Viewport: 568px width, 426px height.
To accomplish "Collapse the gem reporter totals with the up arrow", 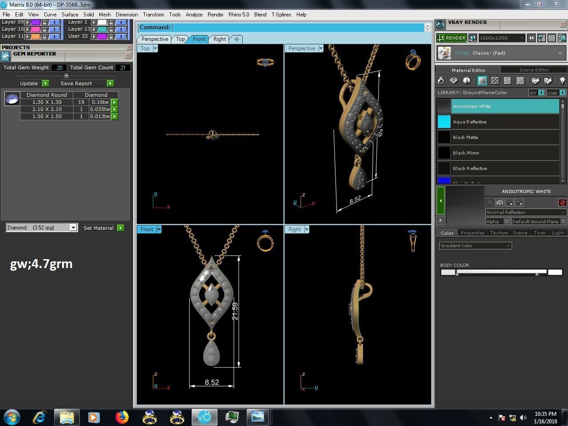I will [67, 75].
